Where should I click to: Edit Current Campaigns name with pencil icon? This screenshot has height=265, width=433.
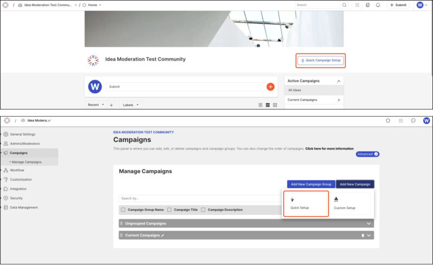click(x=162, y=235)
